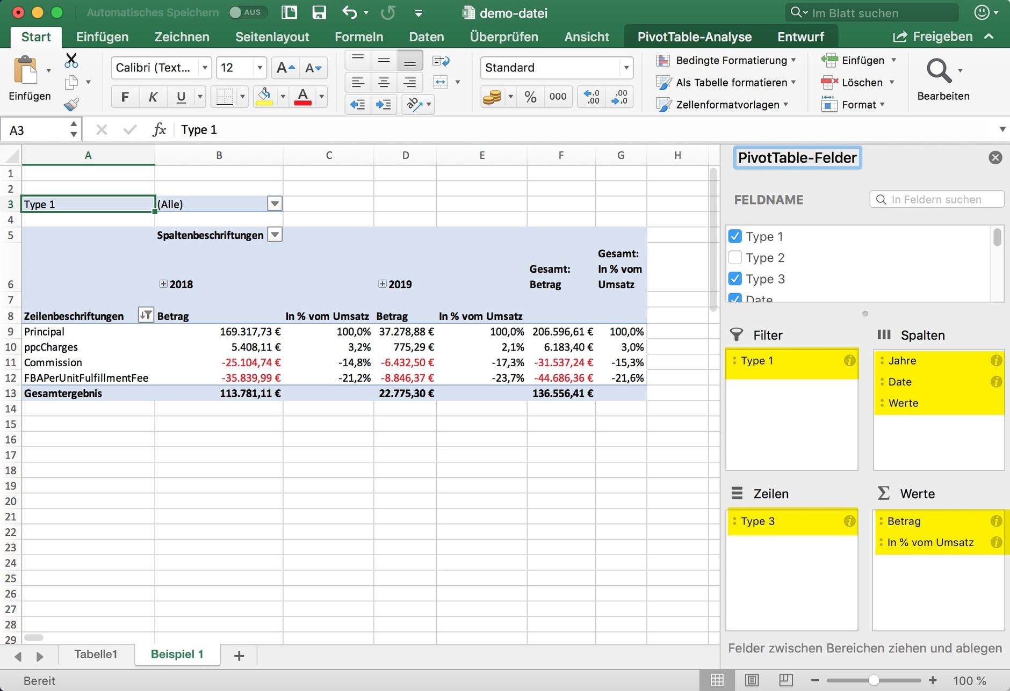The width and height of the screenshot is (1010, 691).
Task: Click the 000 thousands separator icon
Action: [558, 97]
